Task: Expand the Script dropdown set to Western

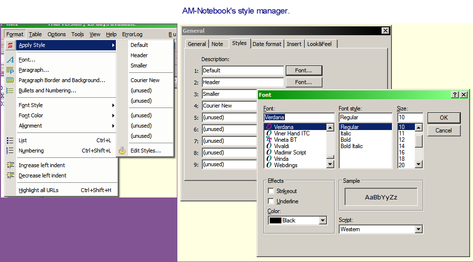Action: coord(418,229)
